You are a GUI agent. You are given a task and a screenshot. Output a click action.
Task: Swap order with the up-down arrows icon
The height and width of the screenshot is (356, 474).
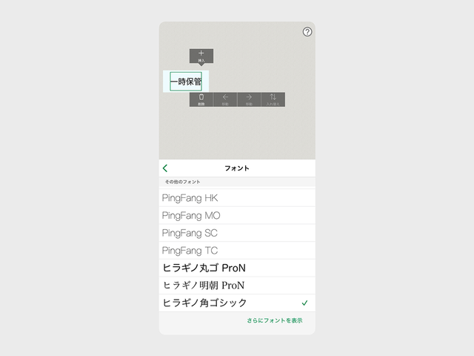pos(273,99)
